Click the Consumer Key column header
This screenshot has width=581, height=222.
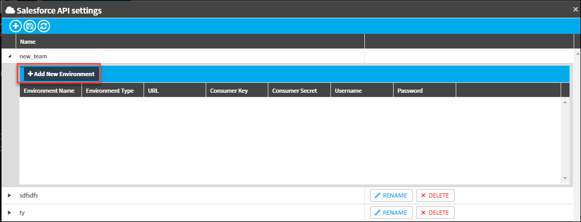[x=237, y=90]
